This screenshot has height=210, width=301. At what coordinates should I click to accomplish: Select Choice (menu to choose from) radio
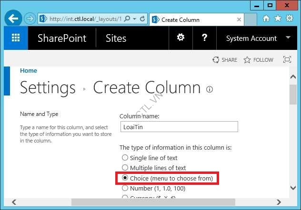coord(125,178)
